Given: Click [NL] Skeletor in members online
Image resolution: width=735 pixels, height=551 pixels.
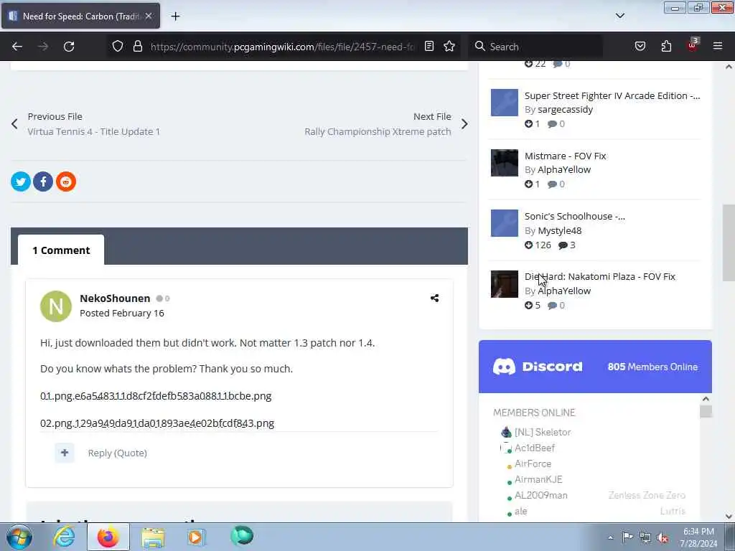Looking at the screenshot, I should pyautogui.click(x=543, y=432).
